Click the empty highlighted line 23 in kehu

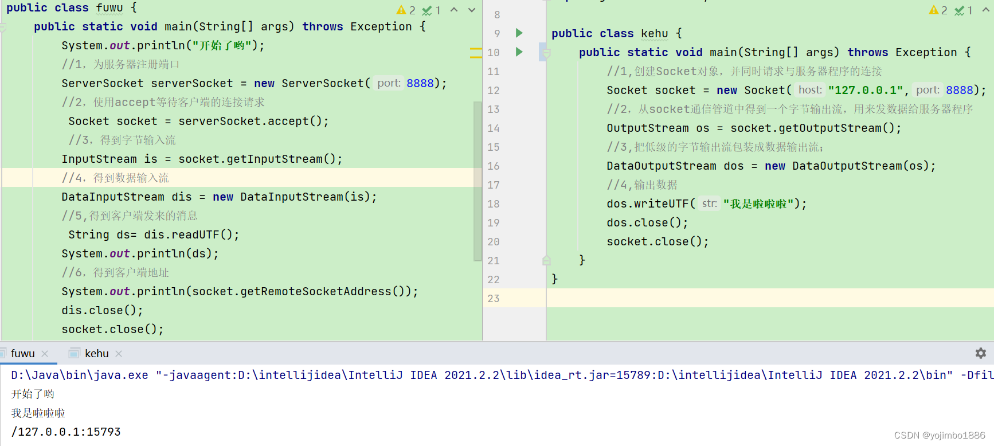pos(770,298)
